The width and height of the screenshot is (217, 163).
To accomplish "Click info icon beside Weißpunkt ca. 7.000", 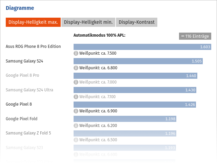I will click(76, 82).
